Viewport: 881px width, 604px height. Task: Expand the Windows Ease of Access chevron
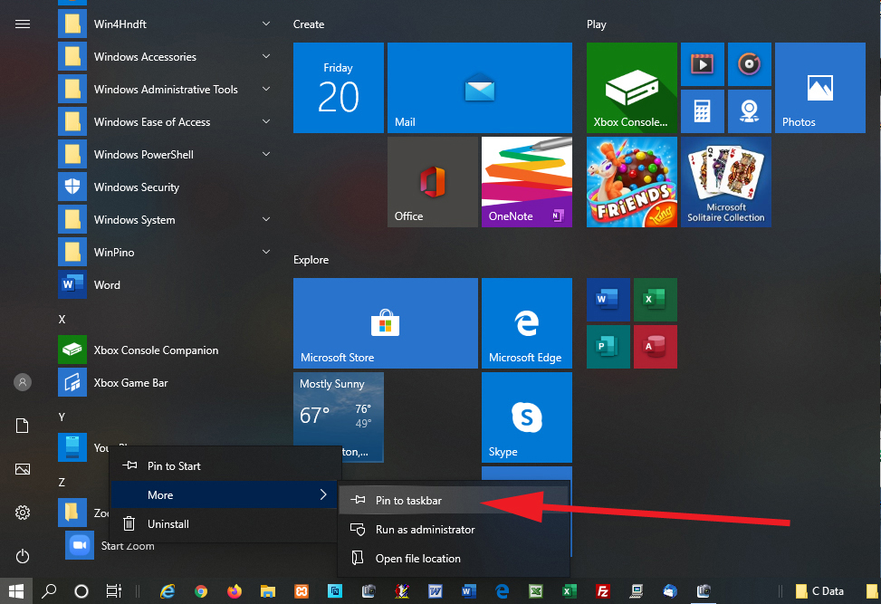point(266,121)
